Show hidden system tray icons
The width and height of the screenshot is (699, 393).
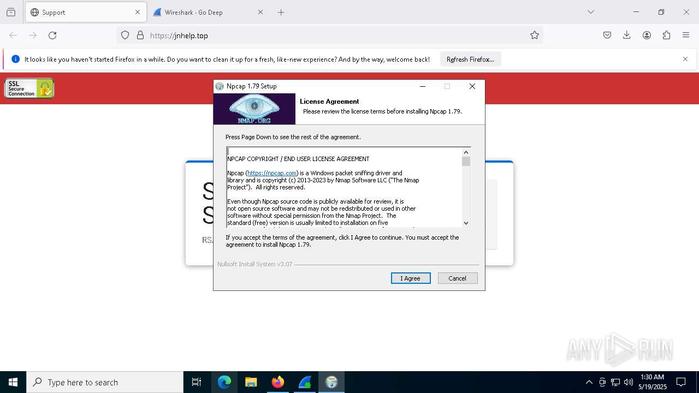click(x=589, y=382)
